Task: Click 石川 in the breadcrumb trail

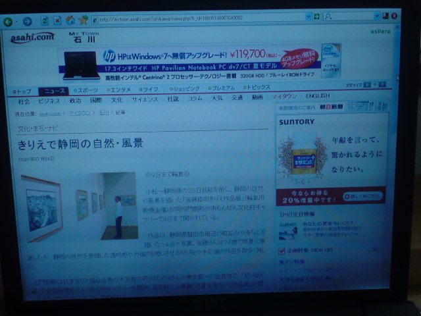Action: click(104, 113)
